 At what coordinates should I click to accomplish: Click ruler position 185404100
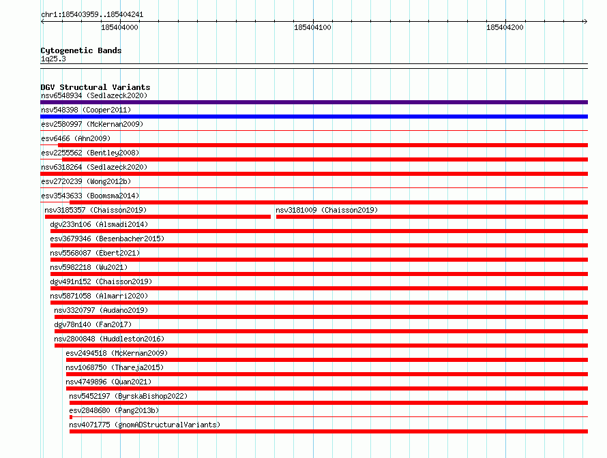click(x=312, y=27)
